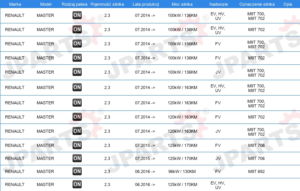Select MASTER in the M9T 692 row

coord(45,171)
